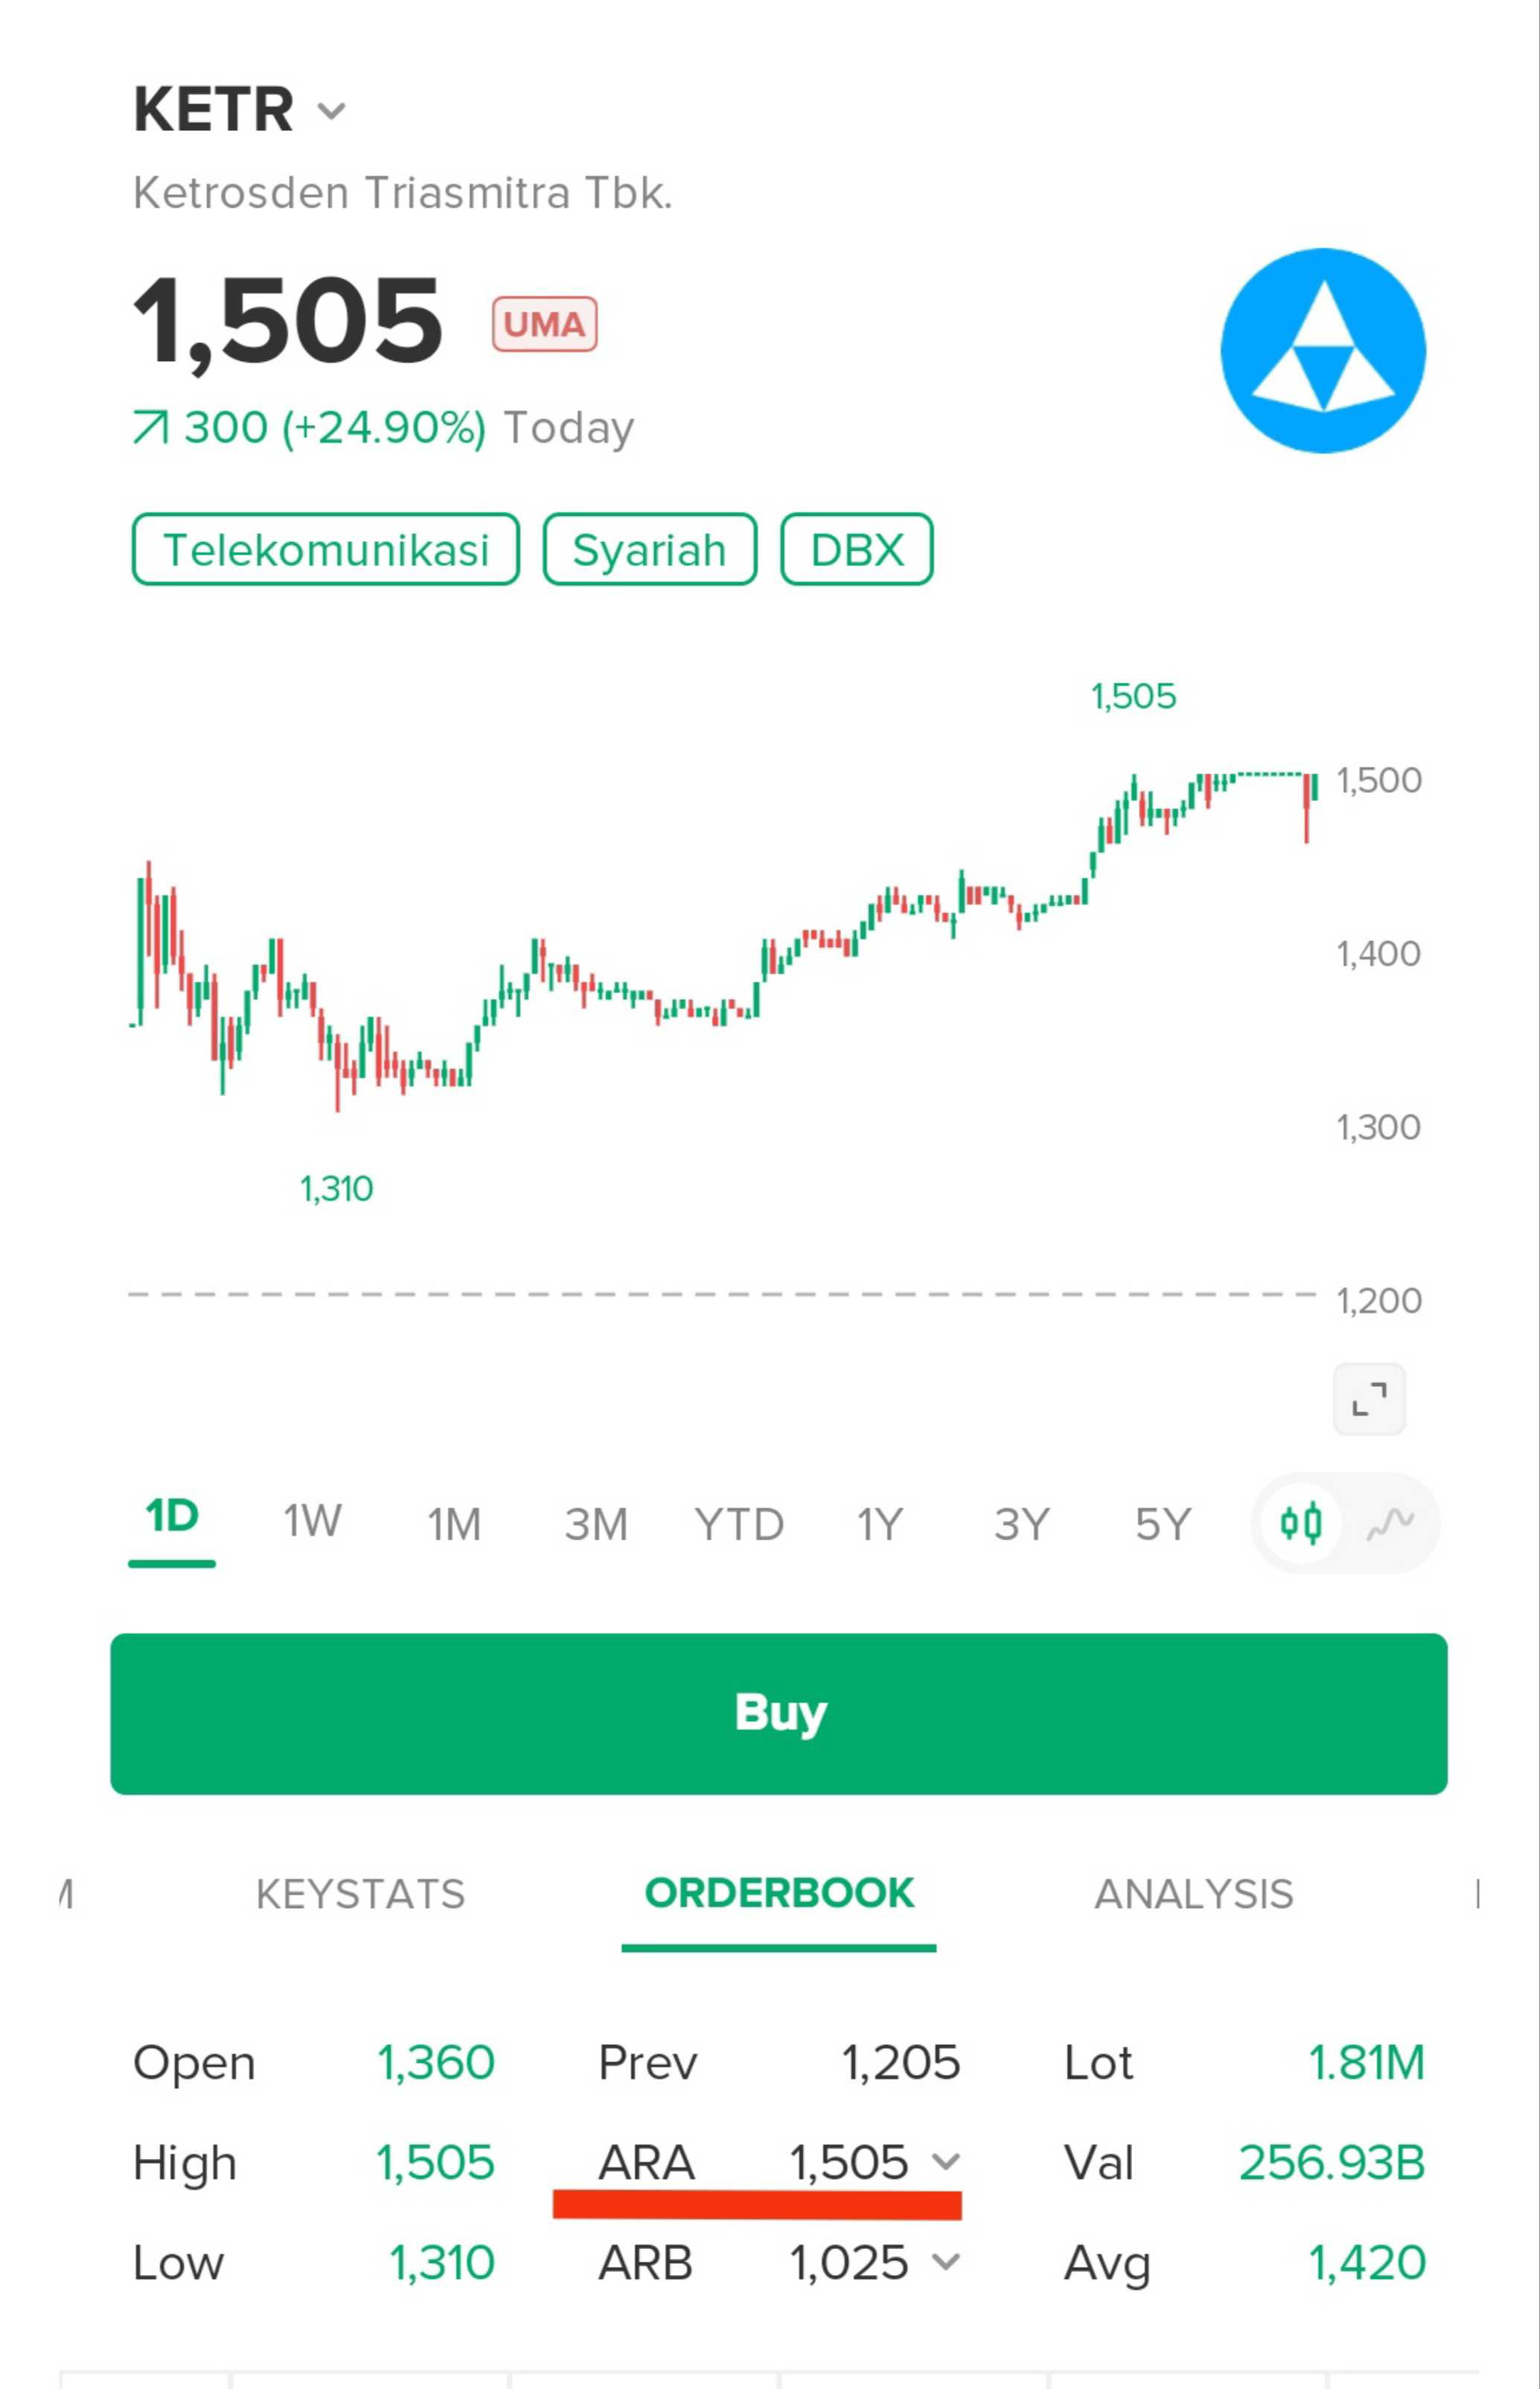Switch to line chart view
The image size is (1540, 2389).
tap(1390, 1523)
